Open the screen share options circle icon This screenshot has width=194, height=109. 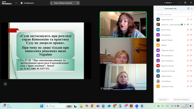coord(78,3)
